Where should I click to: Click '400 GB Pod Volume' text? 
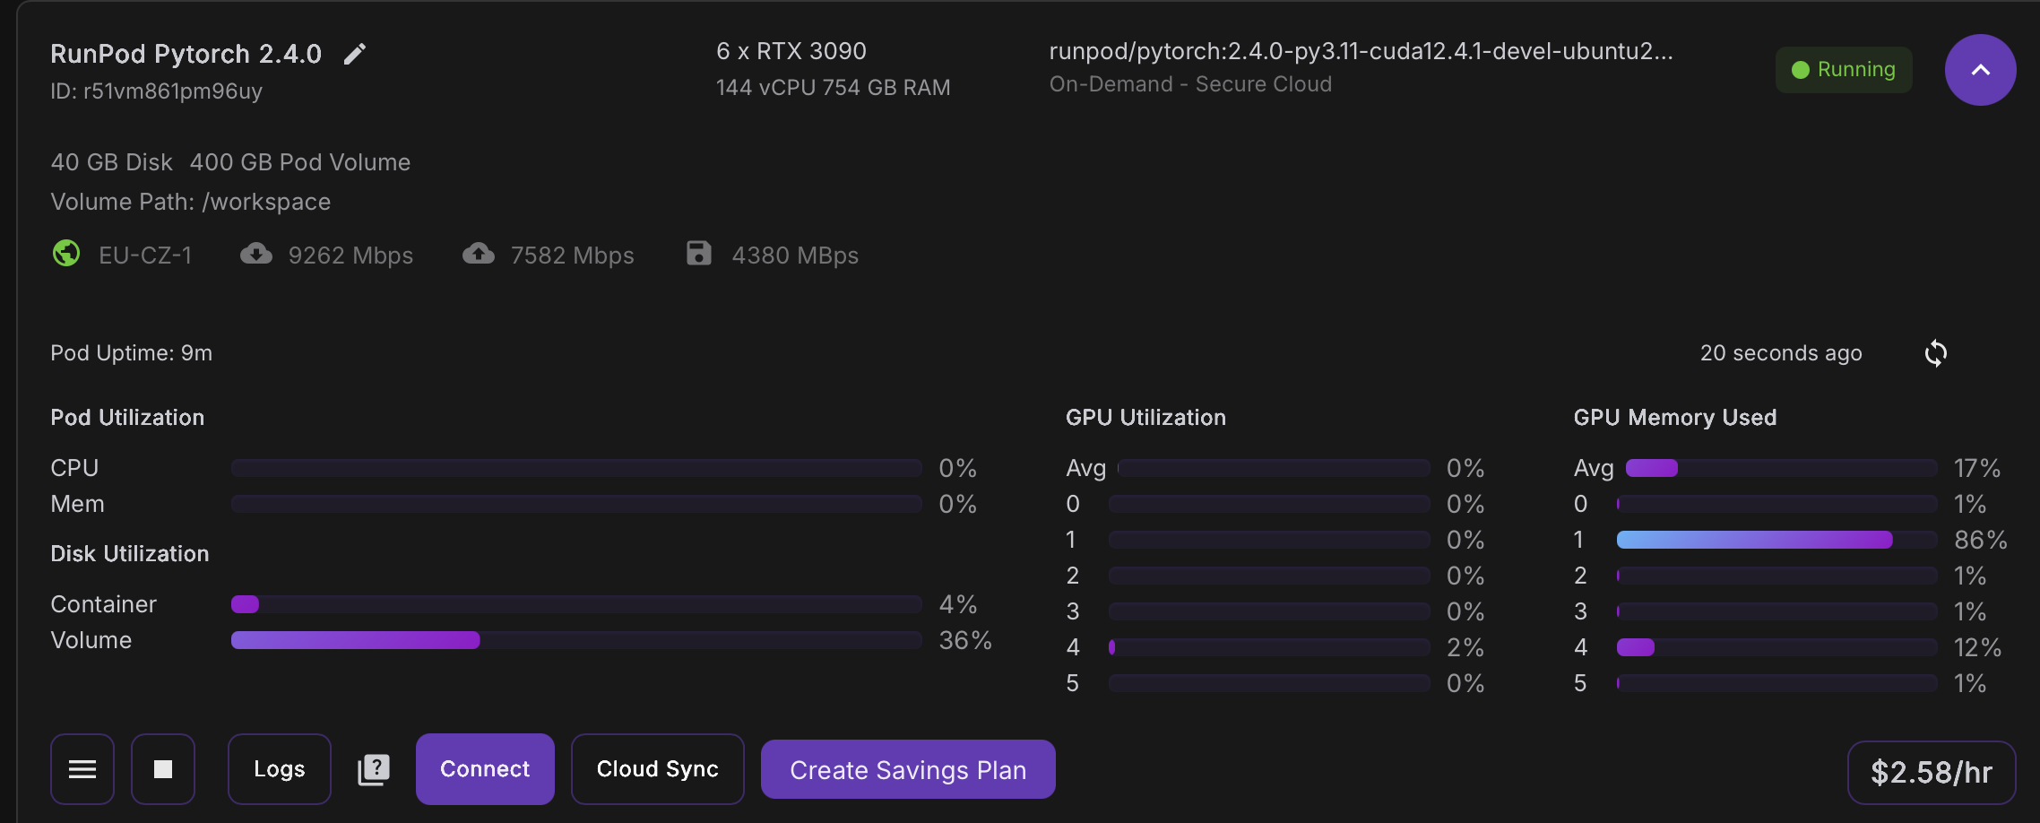point(300,162)
